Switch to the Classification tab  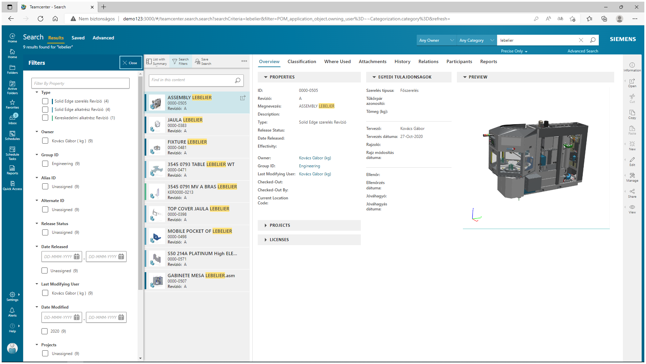coord(302,61)
